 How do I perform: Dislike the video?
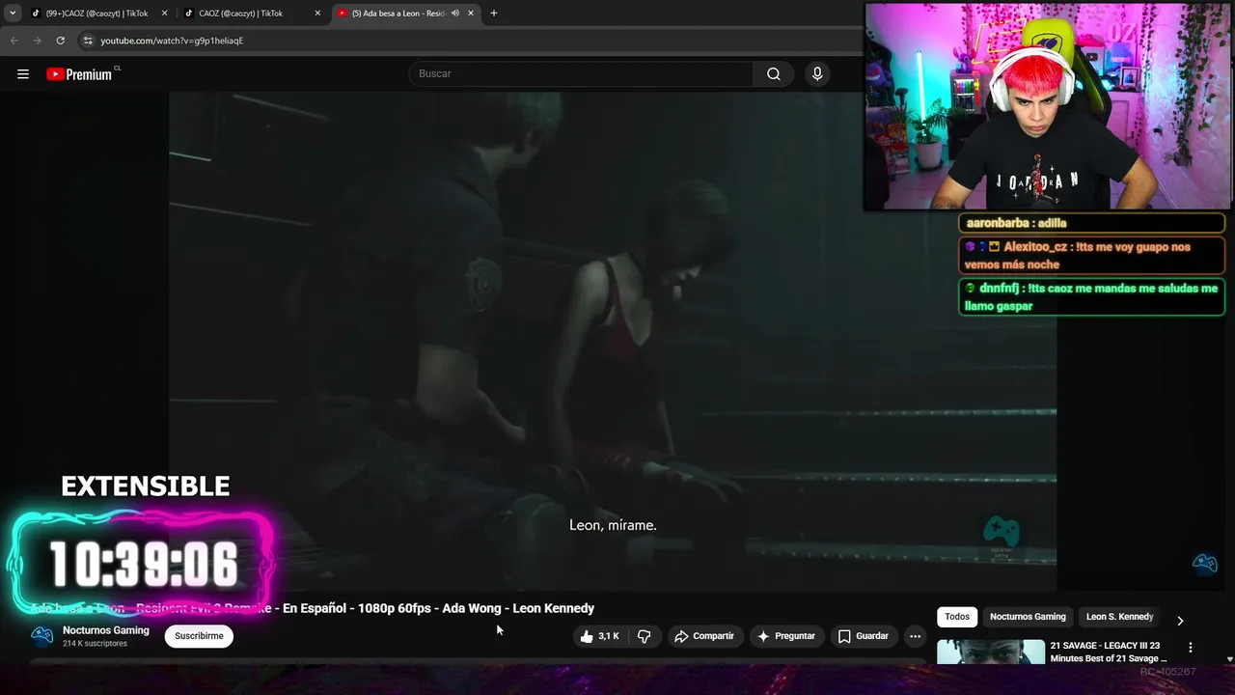tap(645, 636)
